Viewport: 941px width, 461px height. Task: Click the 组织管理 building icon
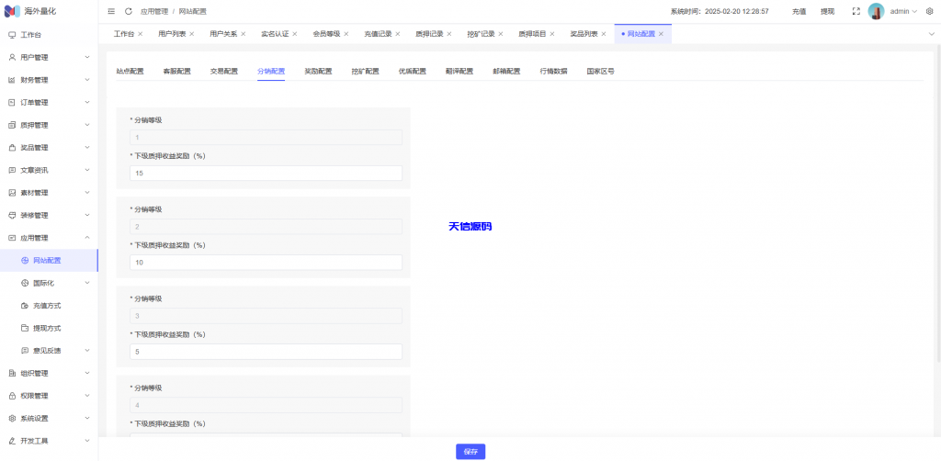tap(12, 374)
